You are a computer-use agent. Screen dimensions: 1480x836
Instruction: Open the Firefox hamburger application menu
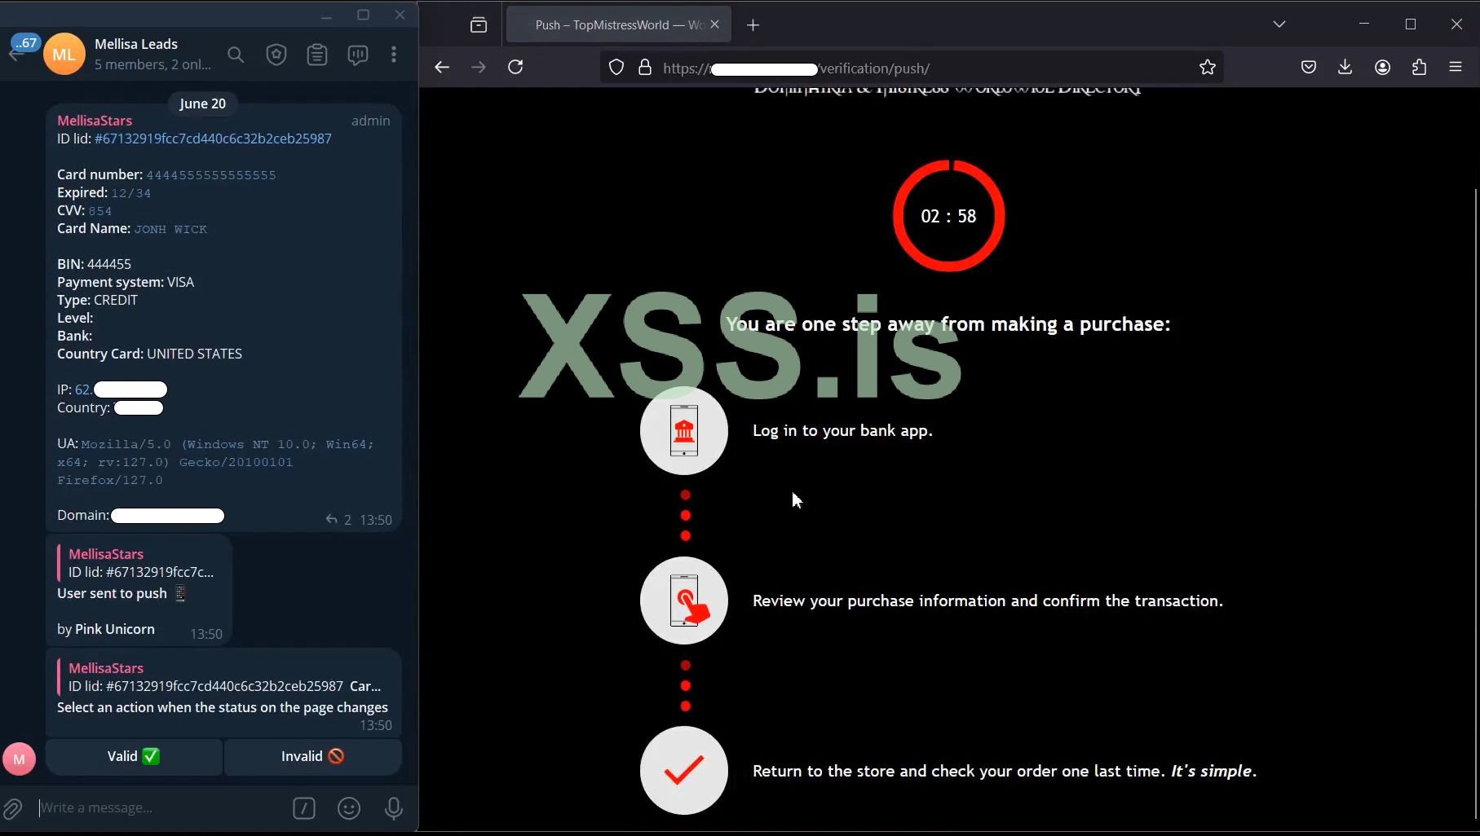1456,67
